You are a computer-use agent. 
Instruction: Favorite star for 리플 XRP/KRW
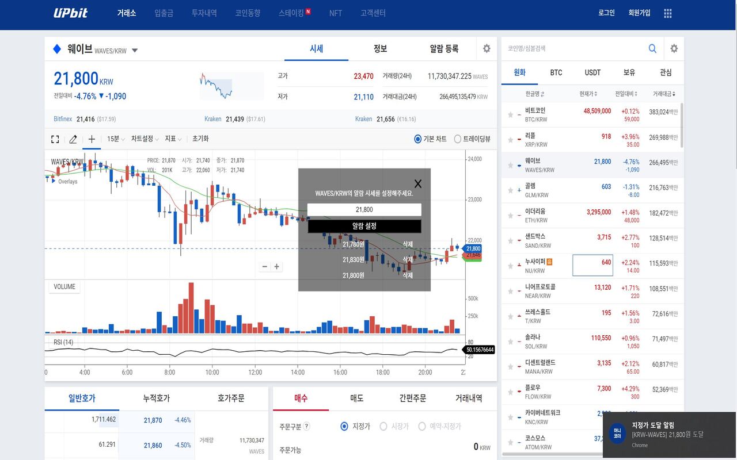(510, 140)
